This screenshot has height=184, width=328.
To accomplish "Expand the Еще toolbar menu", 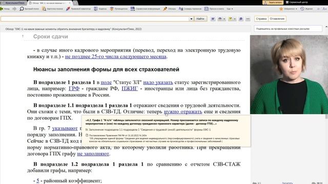I will [x=230, y=9].
